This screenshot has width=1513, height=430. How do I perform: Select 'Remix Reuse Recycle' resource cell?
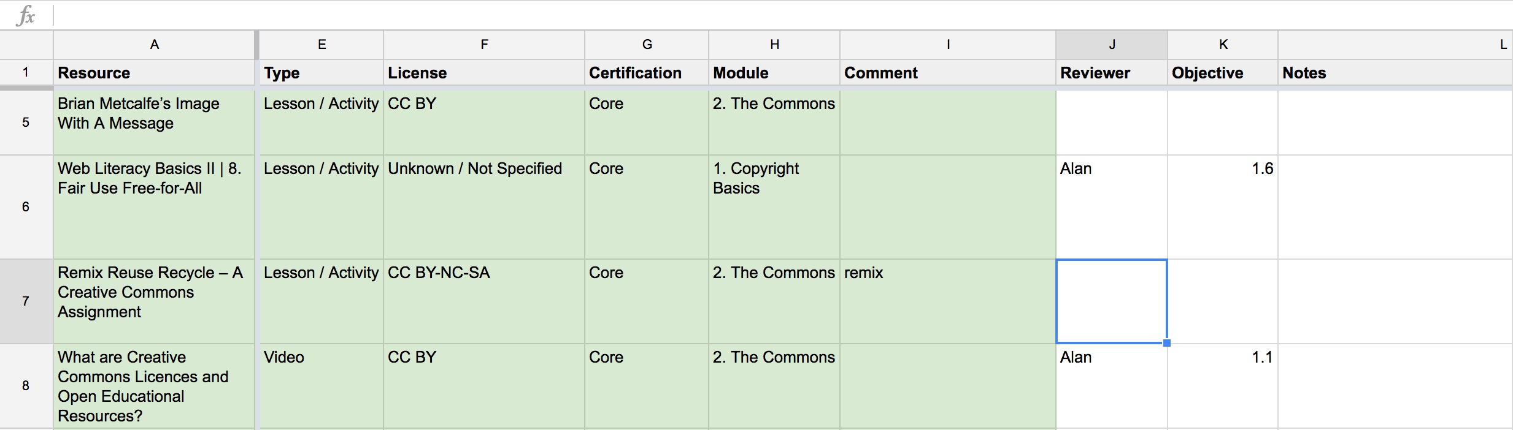pyautogui.click(x=154, y=301)
